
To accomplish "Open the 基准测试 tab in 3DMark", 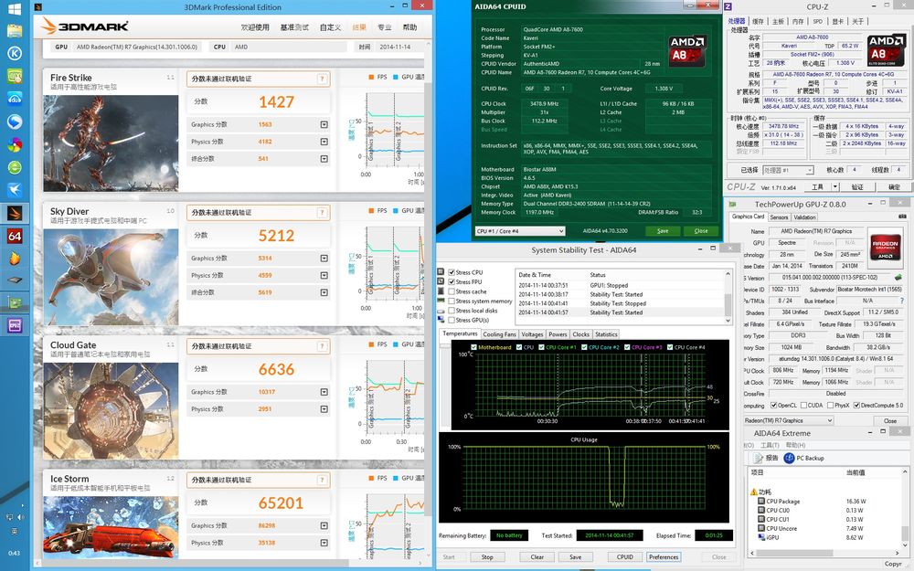I will [294, 27].
